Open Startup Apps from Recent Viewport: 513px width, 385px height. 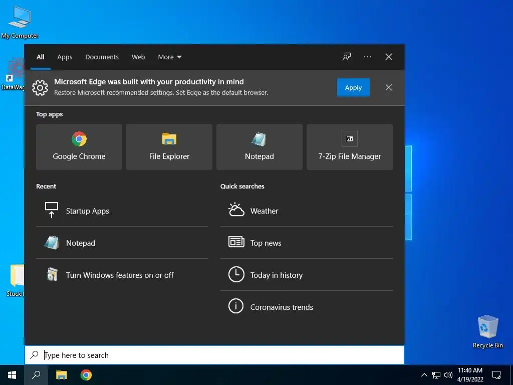tap(122, 211)
